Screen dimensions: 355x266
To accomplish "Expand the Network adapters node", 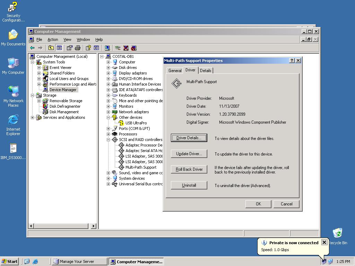I will (108, 112).
